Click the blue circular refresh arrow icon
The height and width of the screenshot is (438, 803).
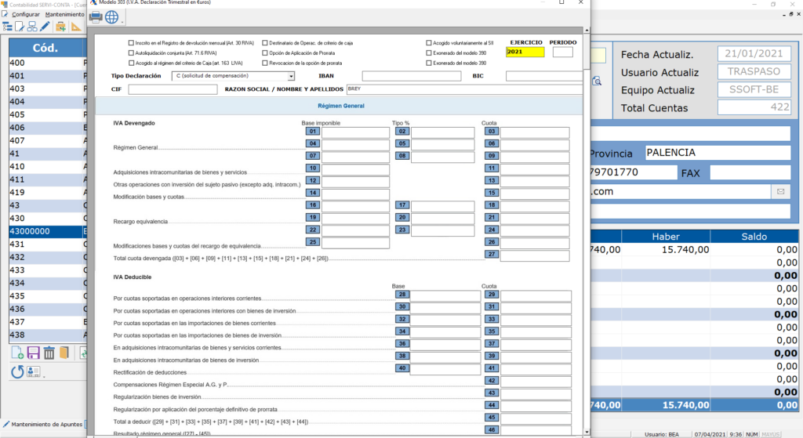tap(16, 372)
